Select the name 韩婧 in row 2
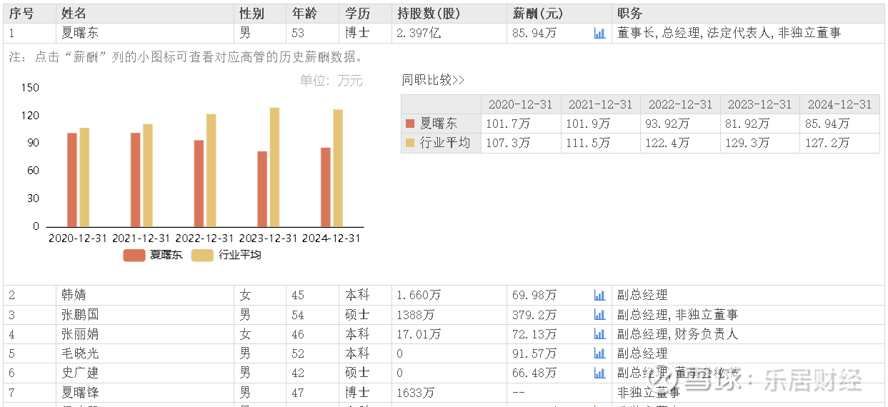The image size is (888, 407). pyautogui.click(x=74, y=295)
